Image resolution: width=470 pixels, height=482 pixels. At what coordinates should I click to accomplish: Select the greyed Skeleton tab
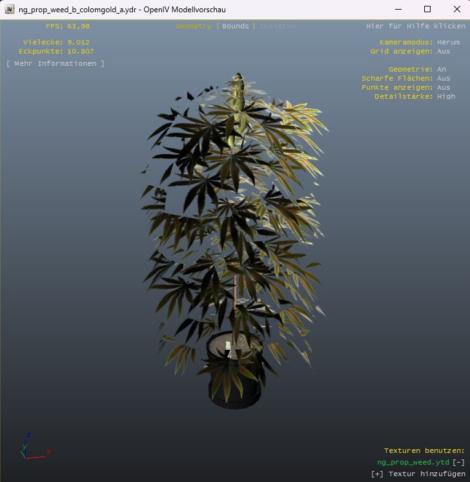(x=278, y=26)
